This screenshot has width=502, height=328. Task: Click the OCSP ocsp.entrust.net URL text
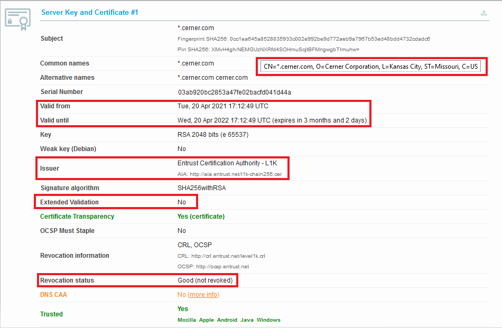pos(222,267)
